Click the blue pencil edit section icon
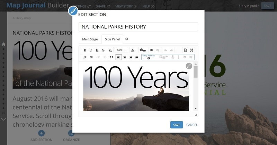Viewport: 277px width, 145px height. click(x=73, y=11)
